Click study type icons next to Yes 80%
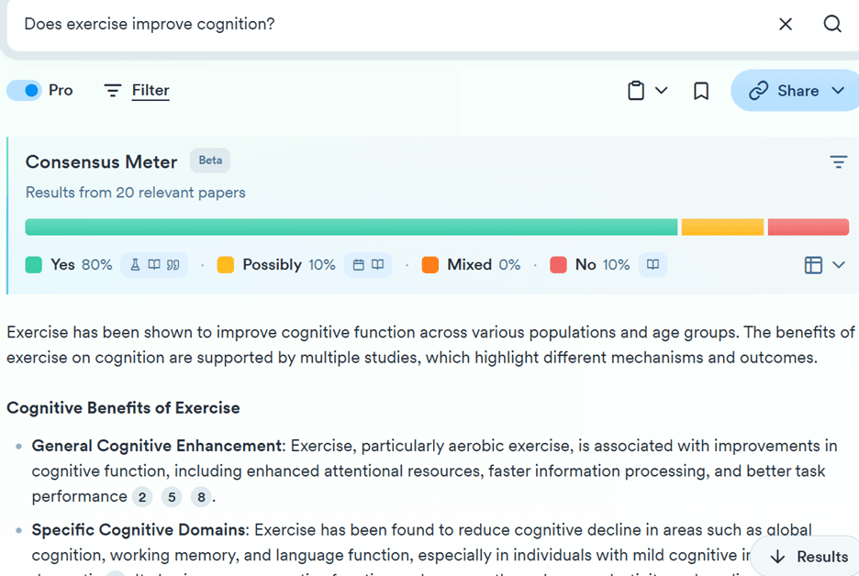The height and width of the screenshot is (576, 859). click(x=154, y=265)
